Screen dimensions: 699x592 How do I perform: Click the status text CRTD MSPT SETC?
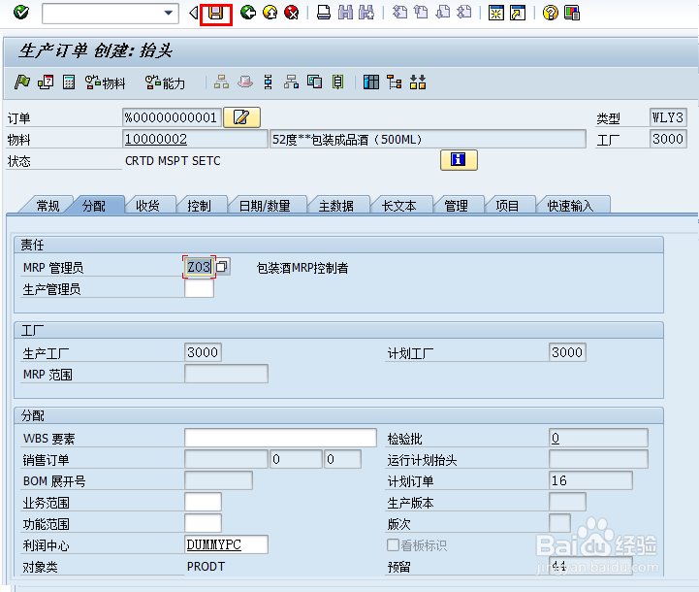coord(173,160)
